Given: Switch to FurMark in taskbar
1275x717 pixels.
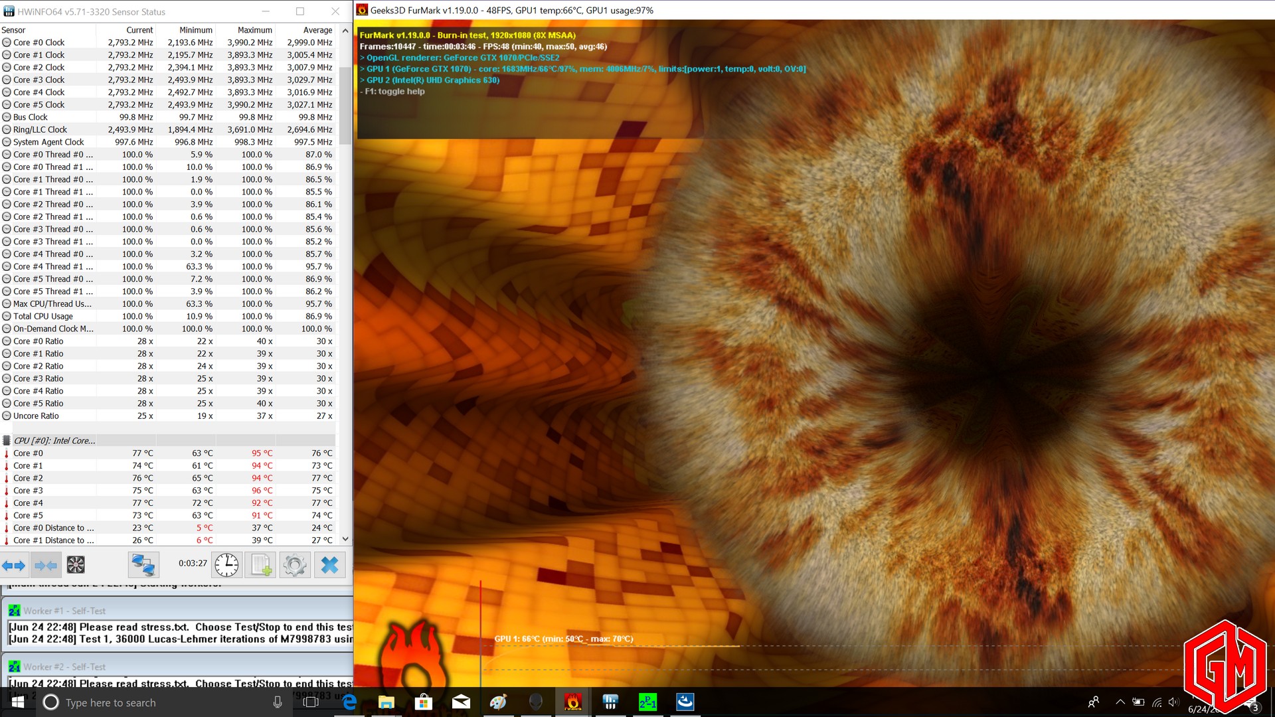Looking at the screenshot, I should pyautogui.click(x=572, y=702).
